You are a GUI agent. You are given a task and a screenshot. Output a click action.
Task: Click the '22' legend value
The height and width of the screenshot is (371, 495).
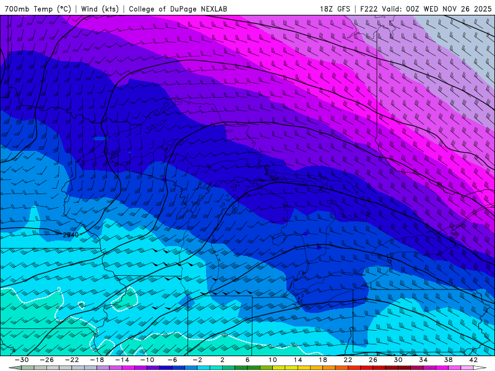click(348, 360)
